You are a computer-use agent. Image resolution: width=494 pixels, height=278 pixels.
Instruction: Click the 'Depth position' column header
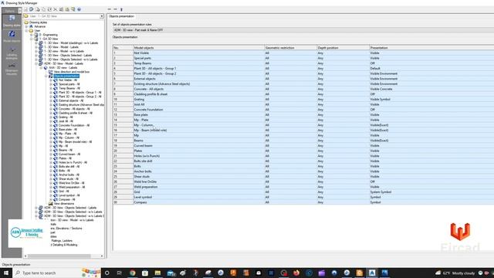coord(343,48)
